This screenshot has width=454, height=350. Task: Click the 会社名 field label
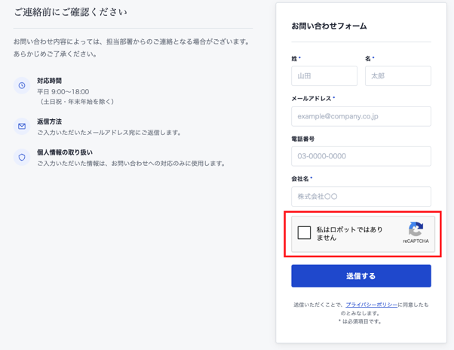pos(300,179)
